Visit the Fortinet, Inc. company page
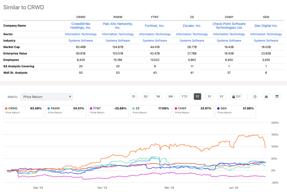 click(155, 26)
